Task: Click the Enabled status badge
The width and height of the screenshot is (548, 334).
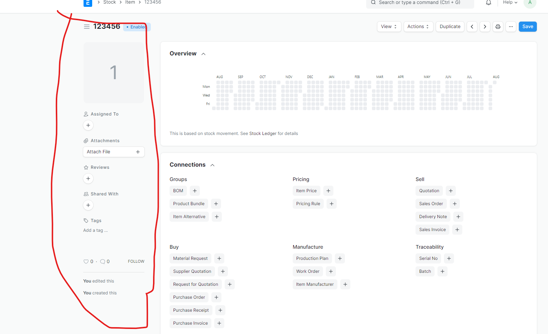Action: tap(136, 27)
